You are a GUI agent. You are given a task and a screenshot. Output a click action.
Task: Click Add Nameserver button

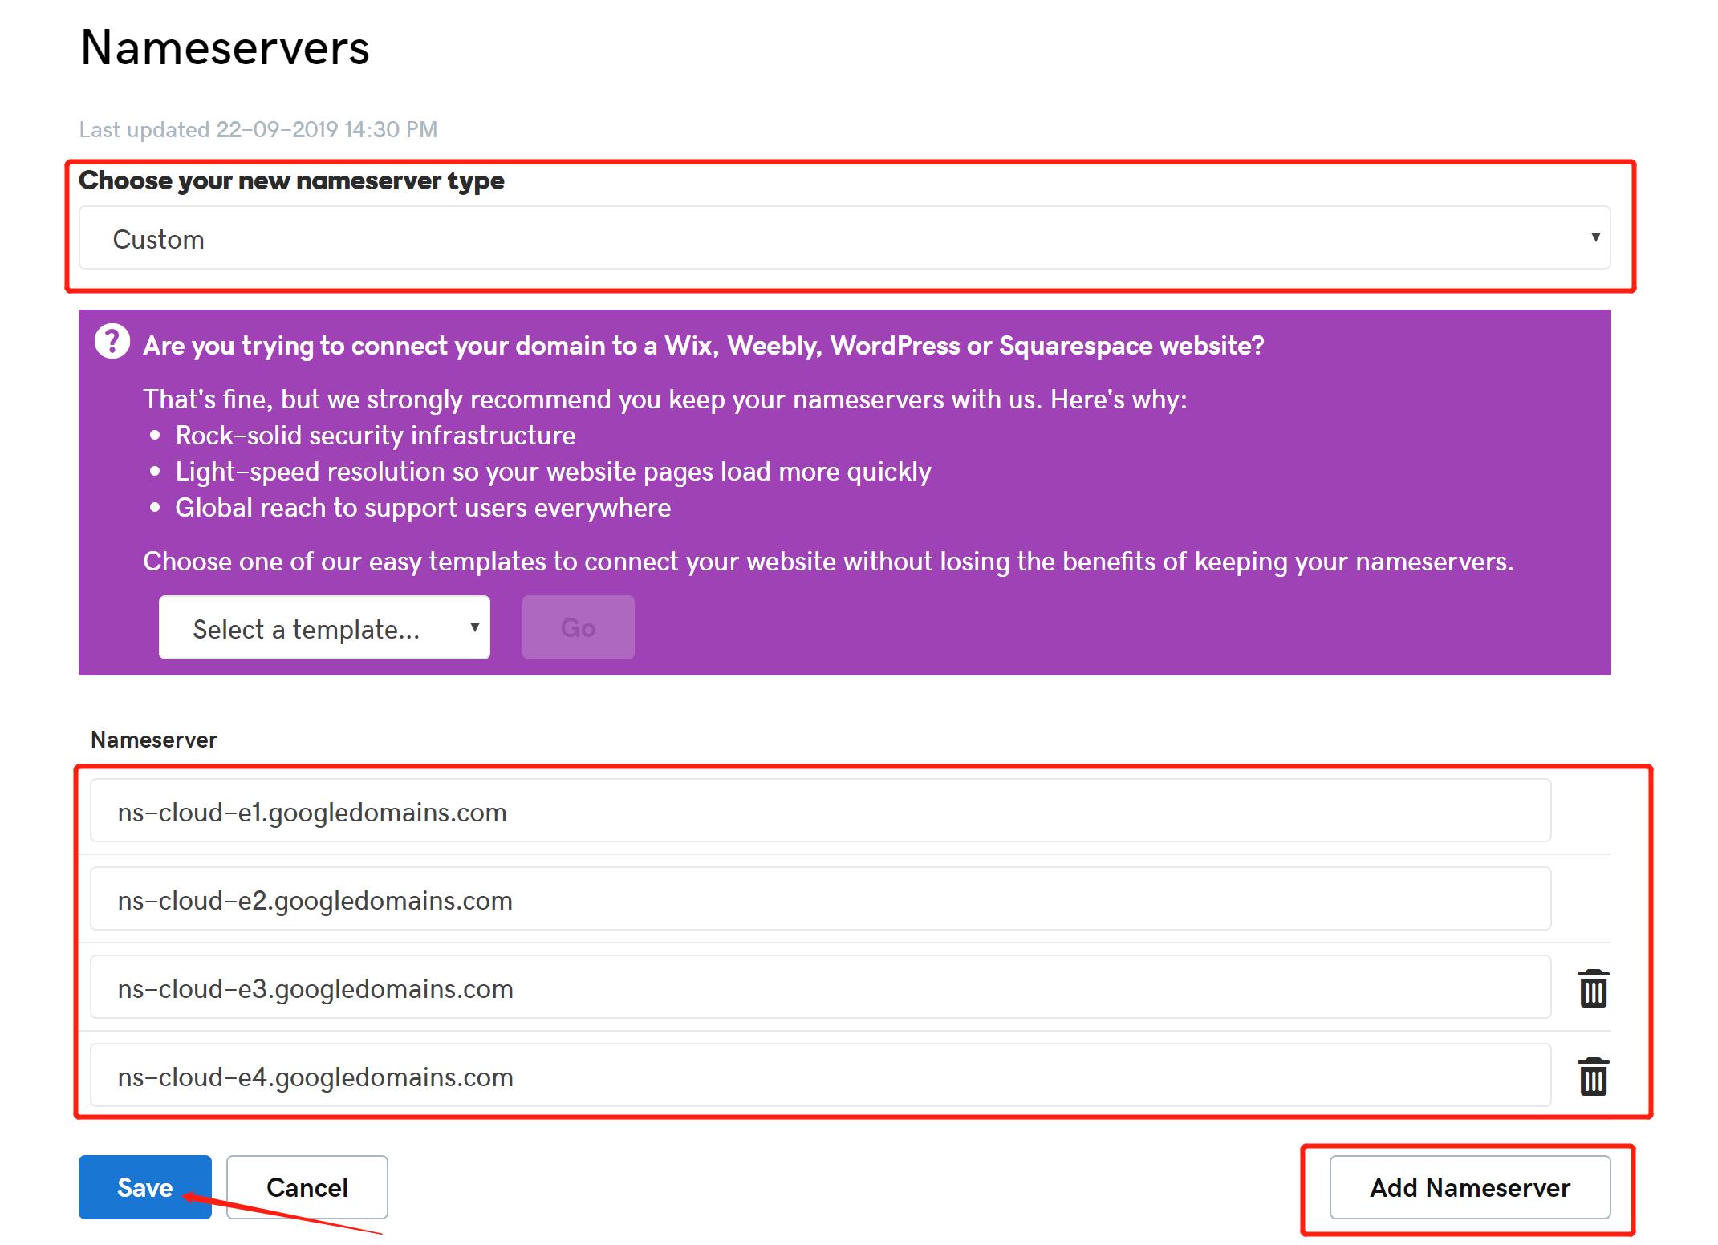pos(1469,1187)
